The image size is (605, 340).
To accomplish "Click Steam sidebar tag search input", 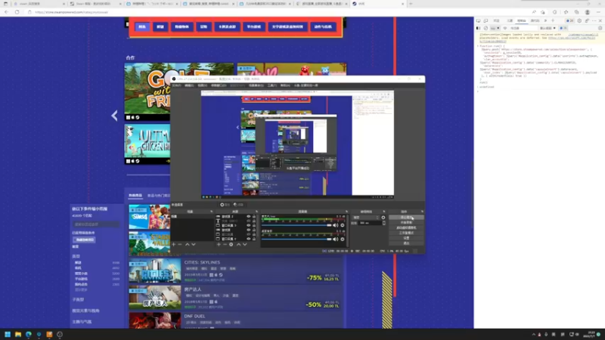I will (x=96, y=224).
